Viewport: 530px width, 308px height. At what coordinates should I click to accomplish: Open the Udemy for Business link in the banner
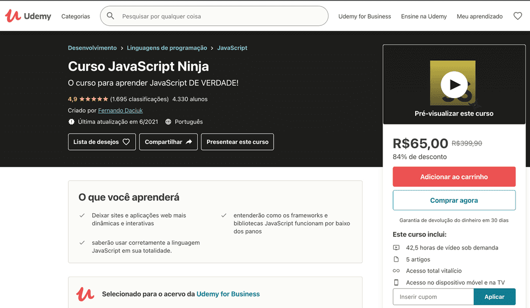(x=228, y=294)
